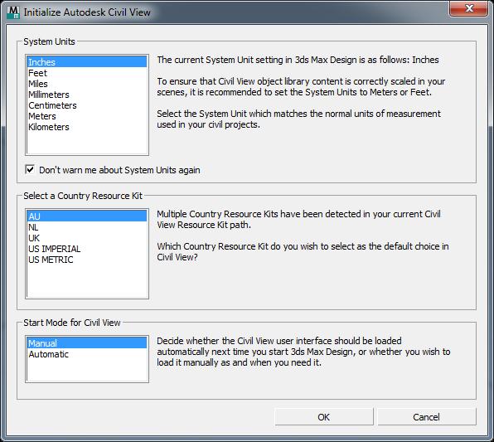Viewport: 494px width, 442px height.
Task: Click the 3ds Max title bar icon
Action: (13, 12)
